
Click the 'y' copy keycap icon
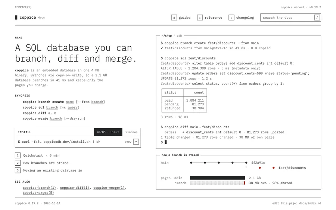[x=136, y=142]
